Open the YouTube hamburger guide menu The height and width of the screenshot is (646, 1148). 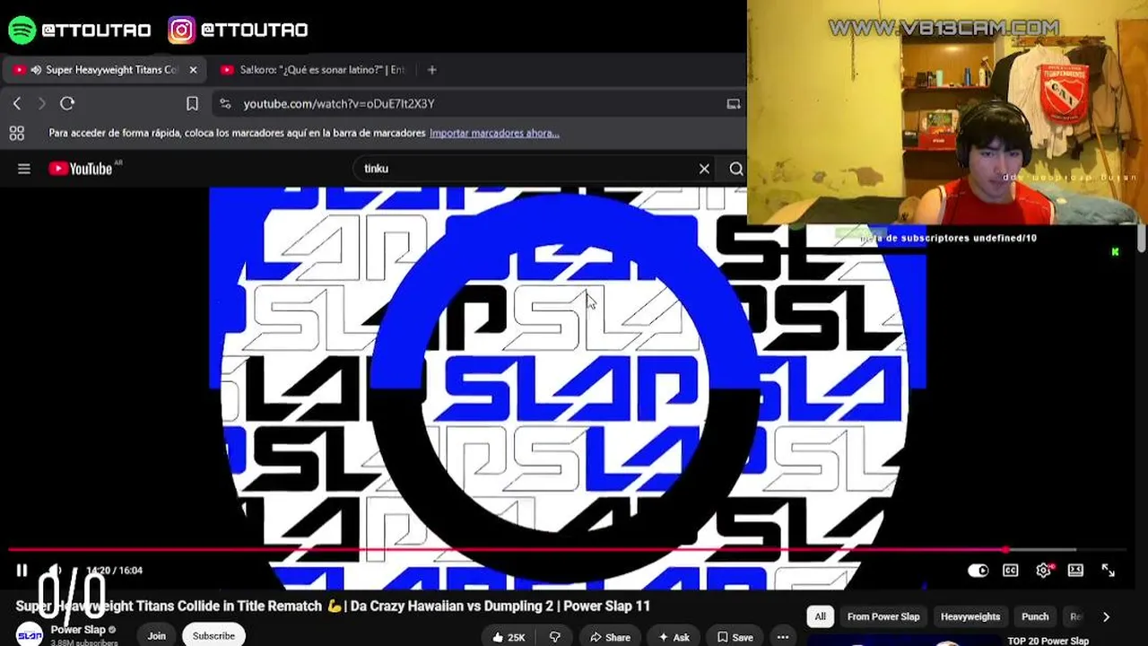24,169
